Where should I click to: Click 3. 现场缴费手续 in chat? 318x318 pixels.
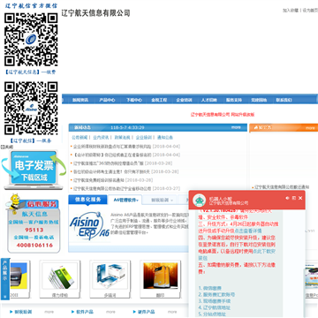pyautogui.click(x=215, y=301)
